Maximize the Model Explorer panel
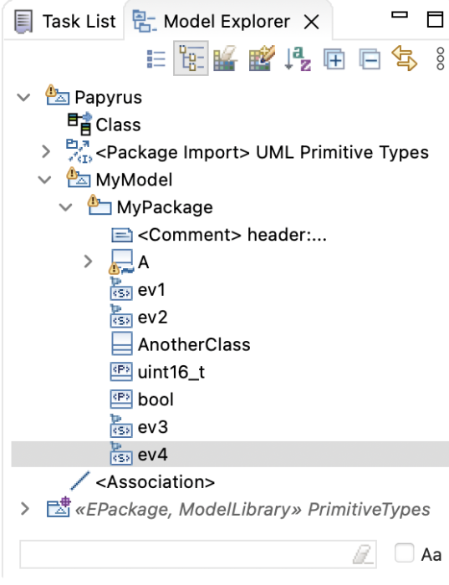449x585 pixels. click(435, 19)
